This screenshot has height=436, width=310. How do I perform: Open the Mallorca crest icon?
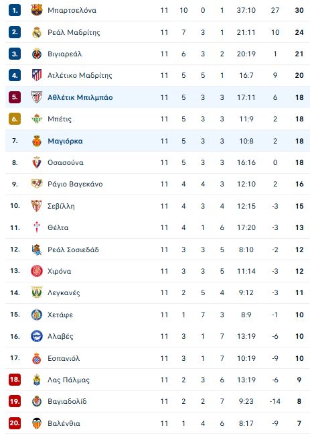[37, 141]
